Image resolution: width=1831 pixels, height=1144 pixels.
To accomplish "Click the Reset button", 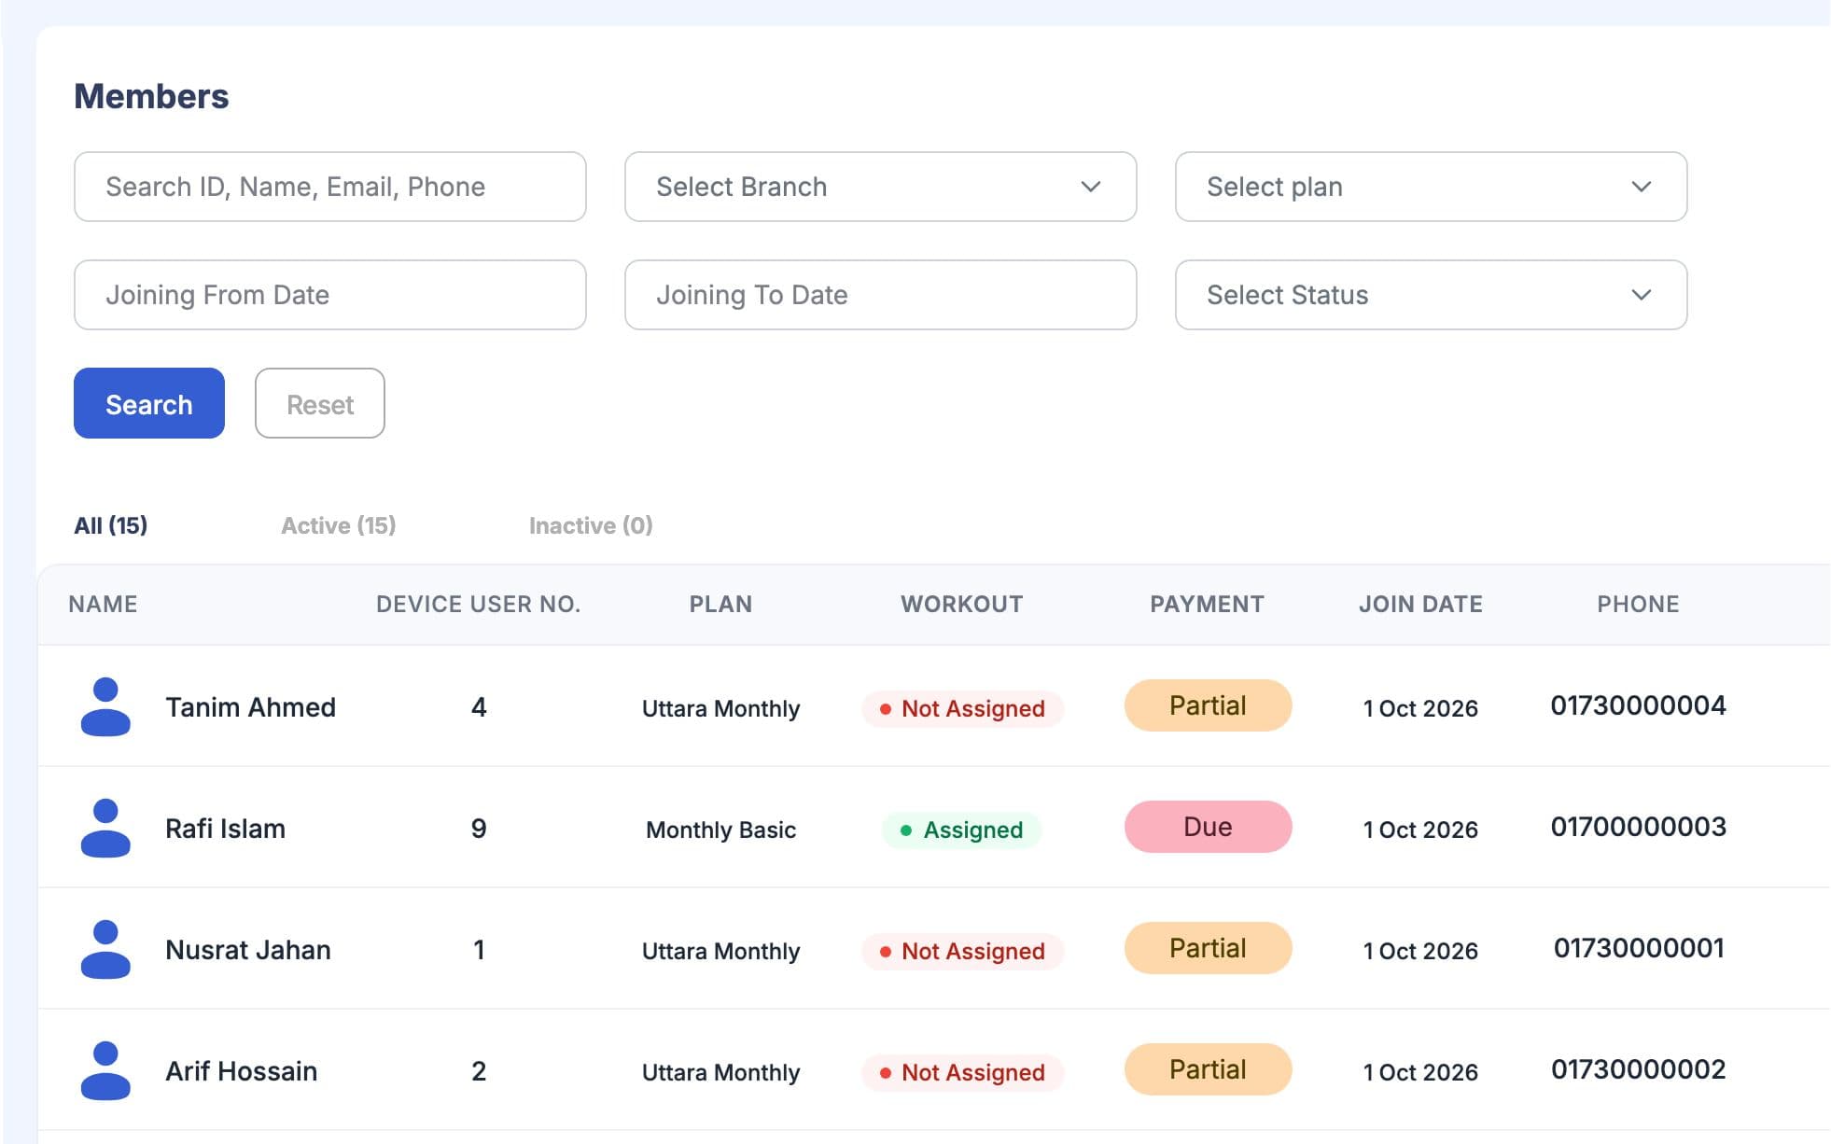I will 320,403.
